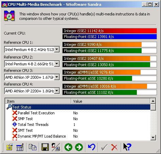The height and width of the screenshot is (154, 161).
Task: Go forward with the green right arrow
Action: point(79,147)
